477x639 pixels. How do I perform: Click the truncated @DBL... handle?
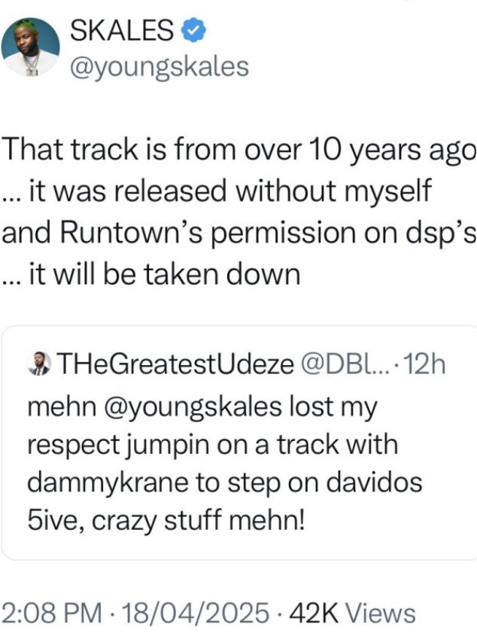click(344, 366)
